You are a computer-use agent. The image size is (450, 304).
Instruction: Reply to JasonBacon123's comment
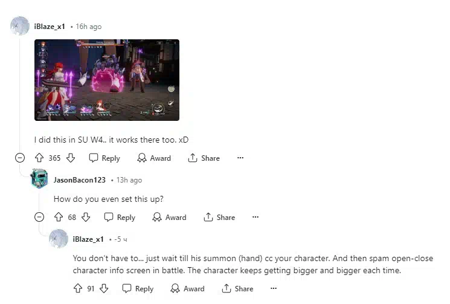pyautogui.click(x=120, y=218)
